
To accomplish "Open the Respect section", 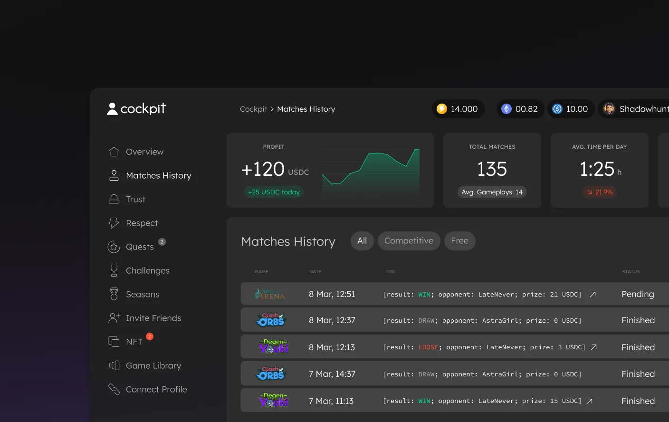I will (142, 223).
